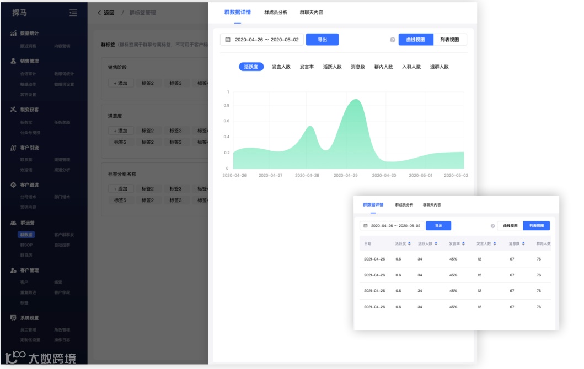
Task: Open 群SOP item in sidebar
Action: pyautogui.click(x=26, y=245)
